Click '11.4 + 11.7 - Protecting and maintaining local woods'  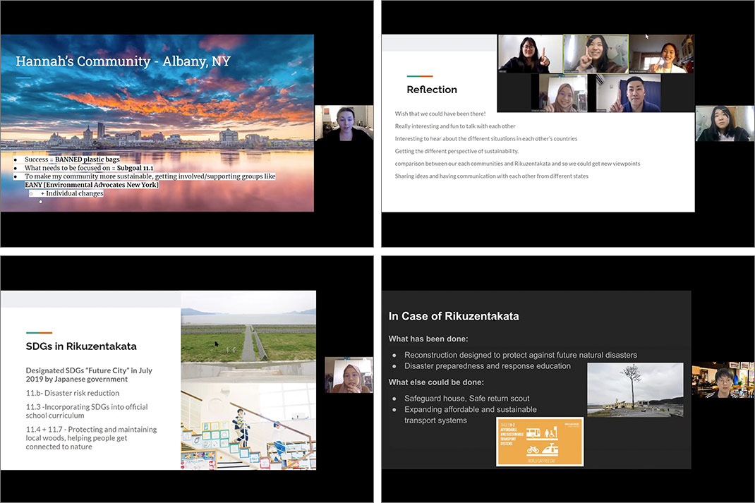pyautogui.click(x=91, y=438)
